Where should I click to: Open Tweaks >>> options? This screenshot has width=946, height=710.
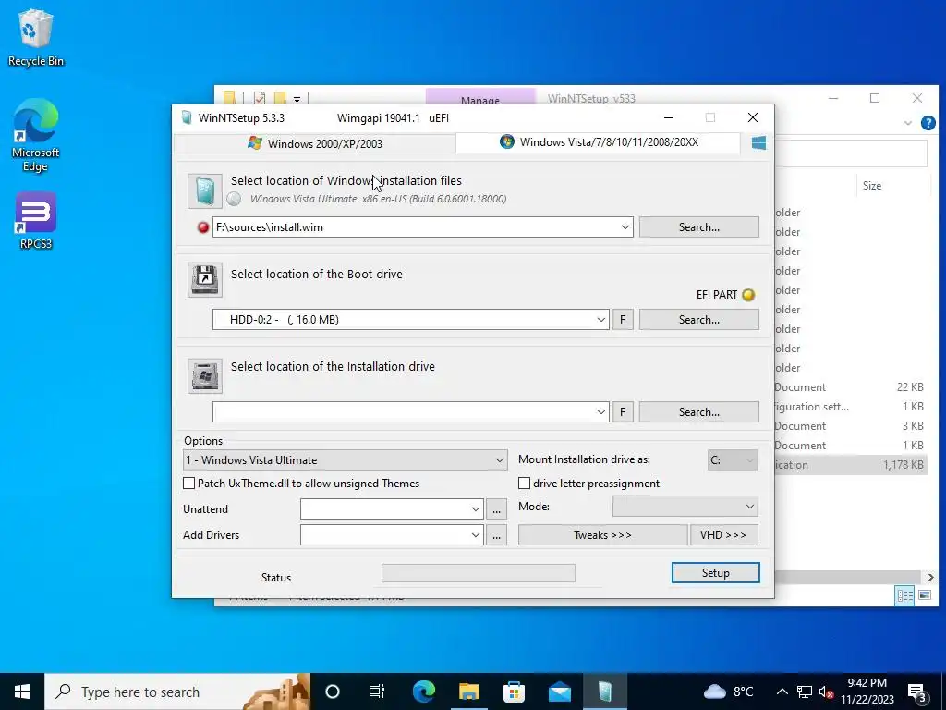(x=602, y=535)
